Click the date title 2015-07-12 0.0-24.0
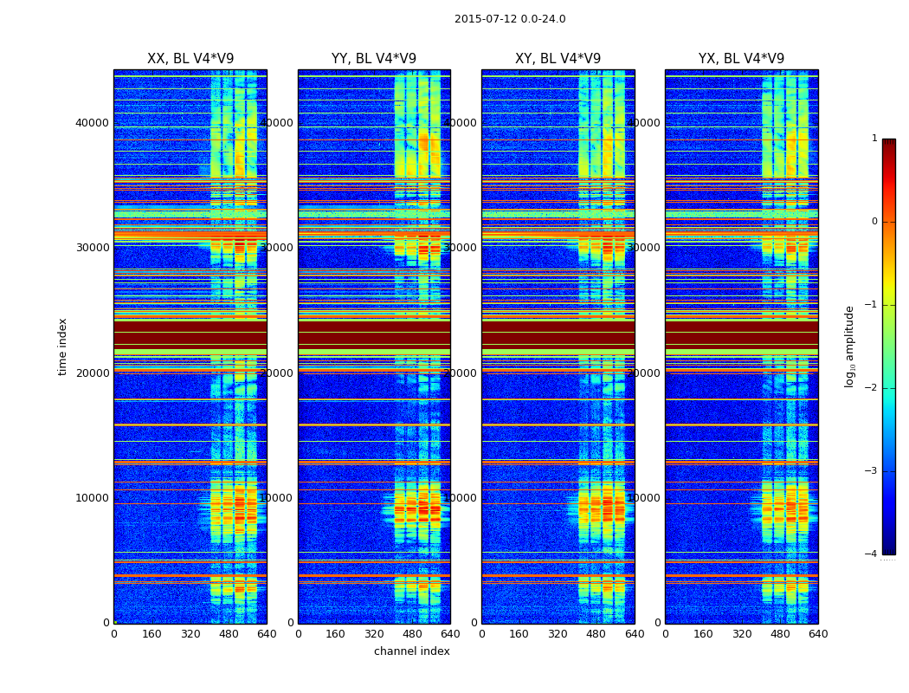 510,19
